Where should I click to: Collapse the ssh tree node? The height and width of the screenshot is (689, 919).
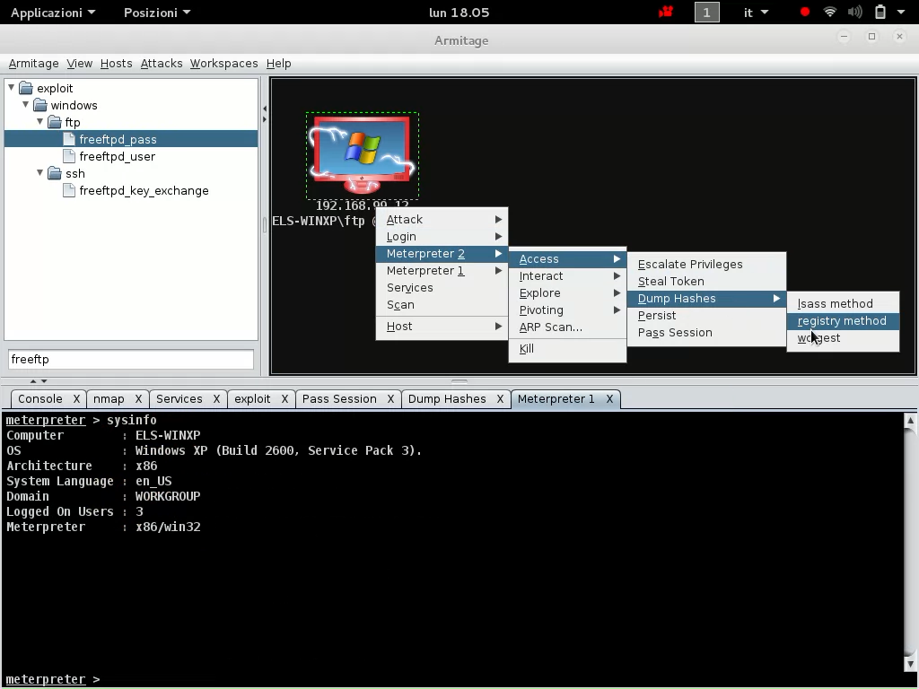pos(39,173)
